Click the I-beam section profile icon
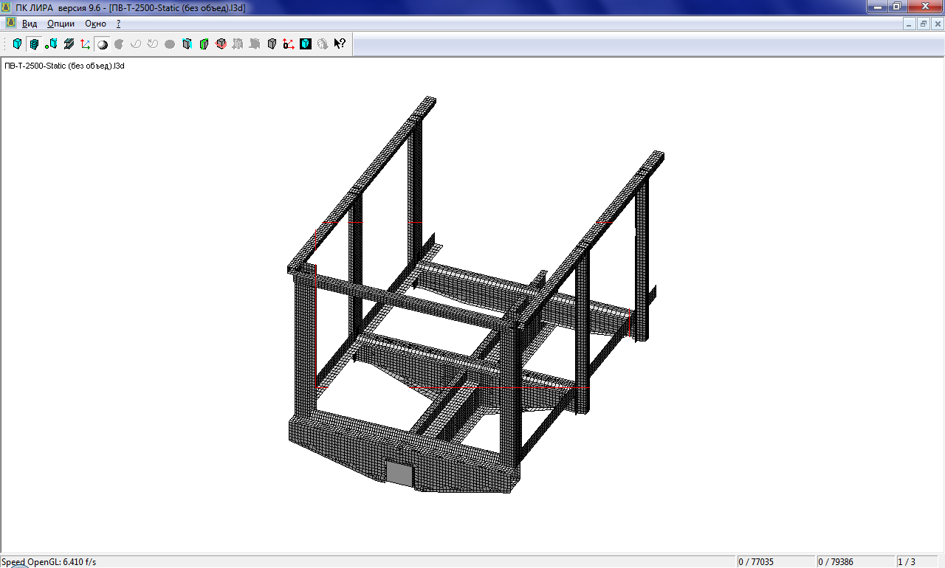The width and height of the screenshot is (945, 568). (x=69, y=44)
